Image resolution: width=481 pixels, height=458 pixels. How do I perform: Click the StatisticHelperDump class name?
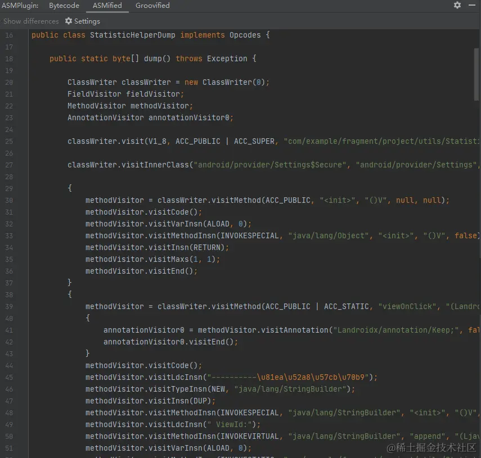pos(134,35)
